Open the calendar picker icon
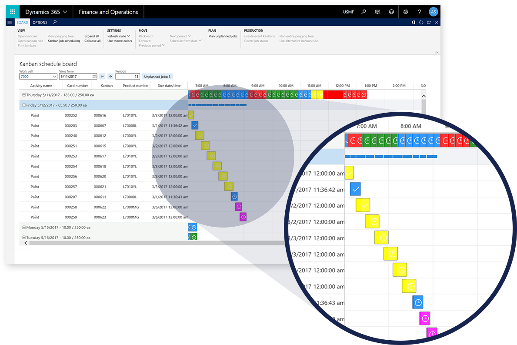This screenshot has width=517, height=345. pos(95,77)
